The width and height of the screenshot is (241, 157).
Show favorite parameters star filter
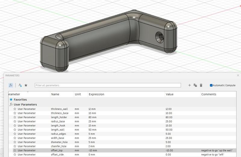tap(26, 85)
